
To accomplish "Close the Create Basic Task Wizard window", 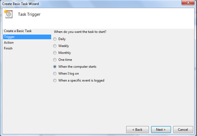I will 188,2.
